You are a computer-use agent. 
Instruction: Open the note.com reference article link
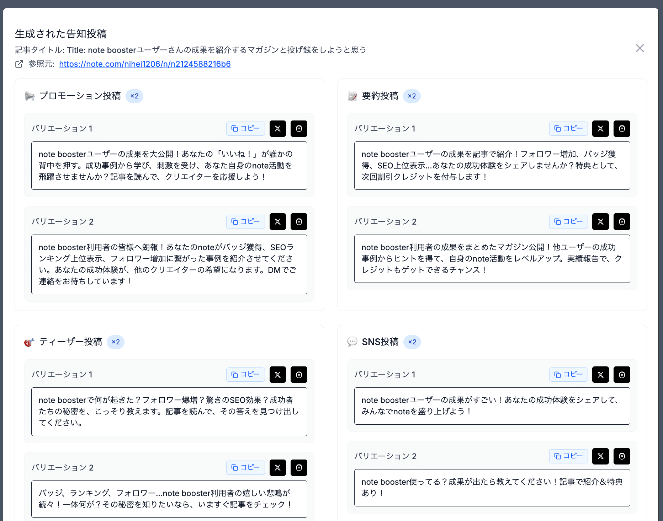point(145,64)
